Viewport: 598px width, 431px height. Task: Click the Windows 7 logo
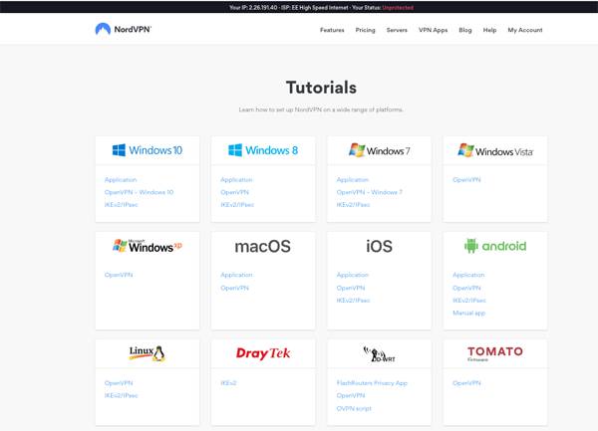tap(379, 150)
